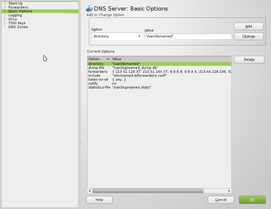
Task: Click the Change button
Action: (x=249, y=36)
